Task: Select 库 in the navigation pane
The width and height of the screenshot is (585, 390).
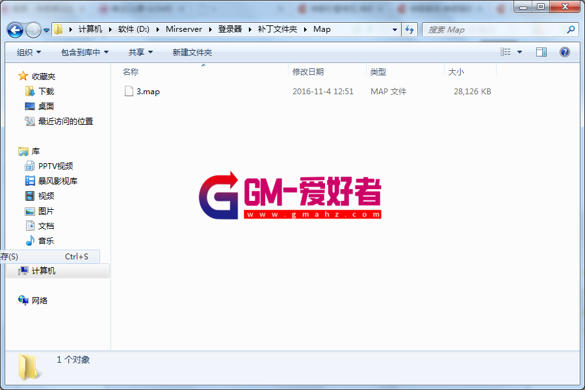Action: pos(36,151)
